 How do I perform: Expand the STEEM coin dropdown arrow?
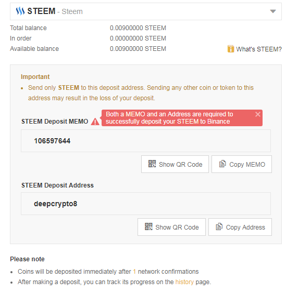[273, 11]
